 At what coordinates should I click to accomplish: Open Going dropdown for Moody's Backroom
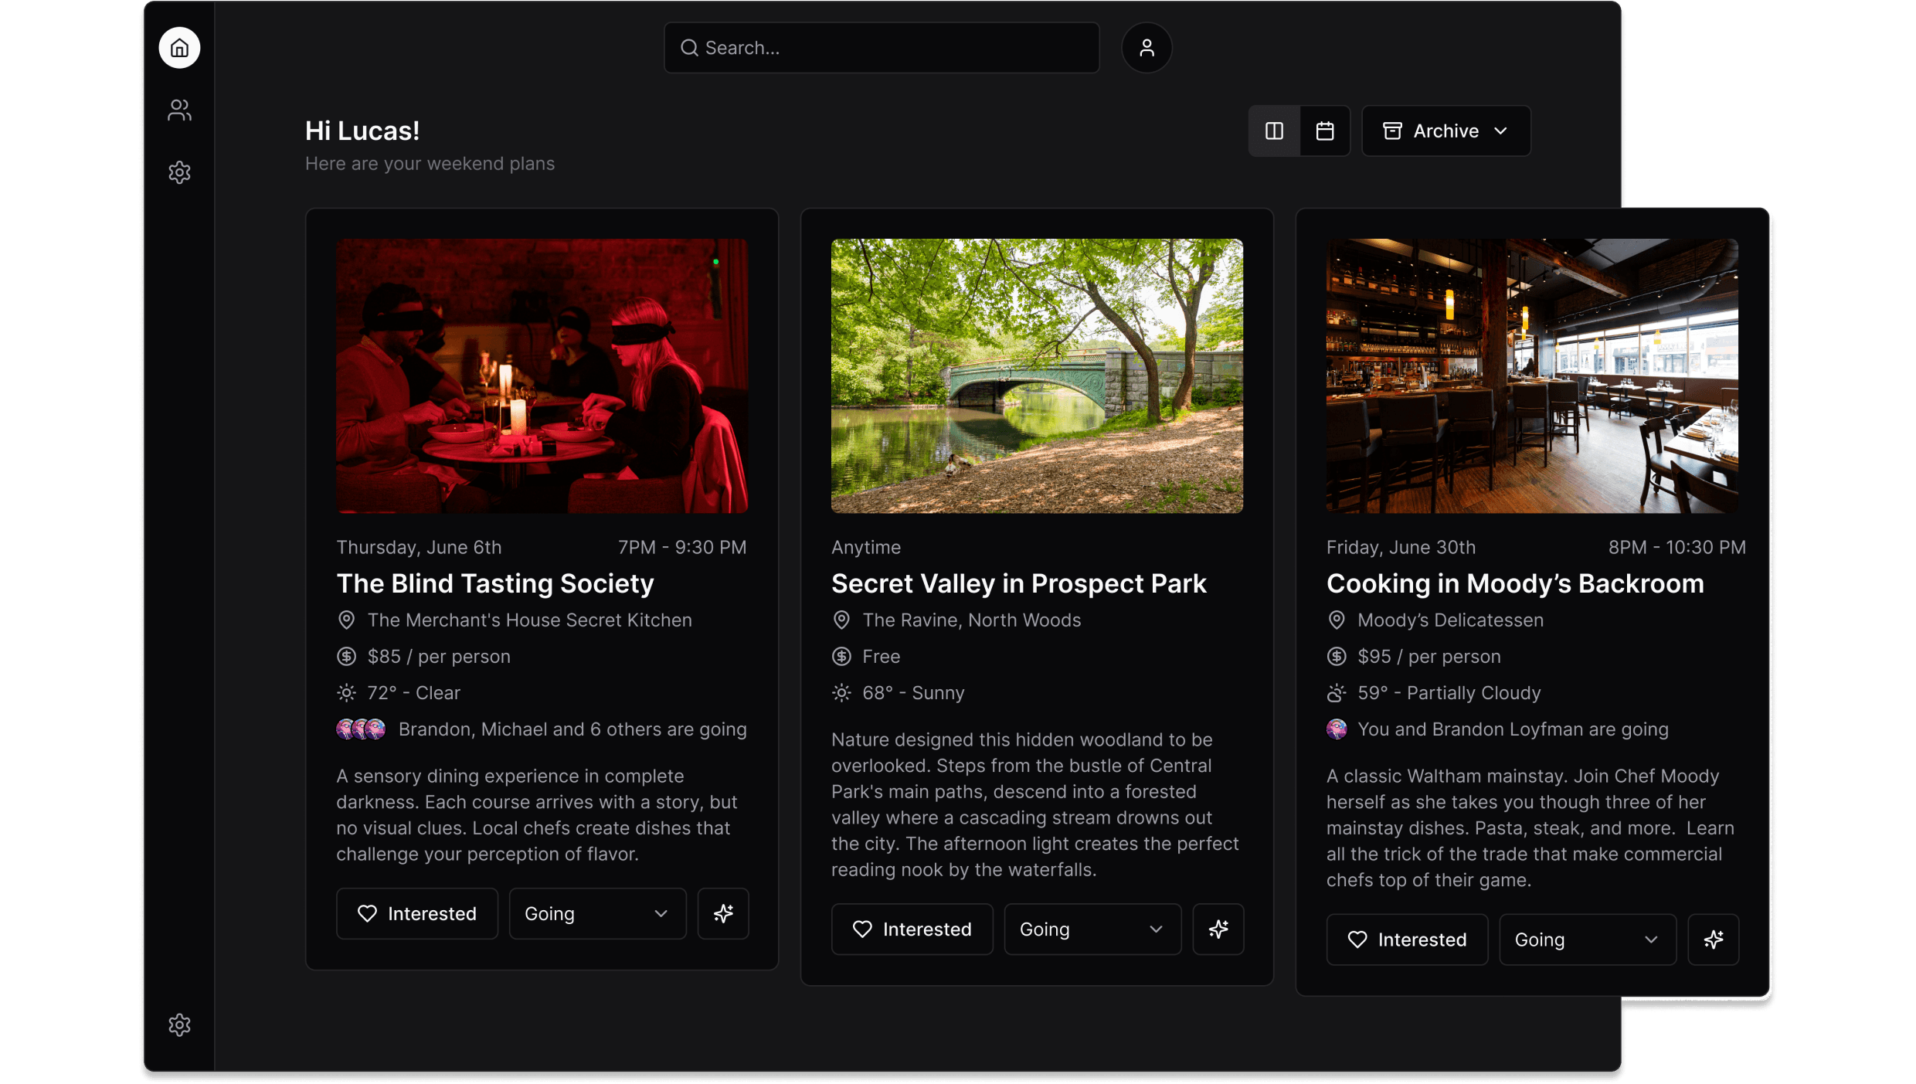point(1588,940)
